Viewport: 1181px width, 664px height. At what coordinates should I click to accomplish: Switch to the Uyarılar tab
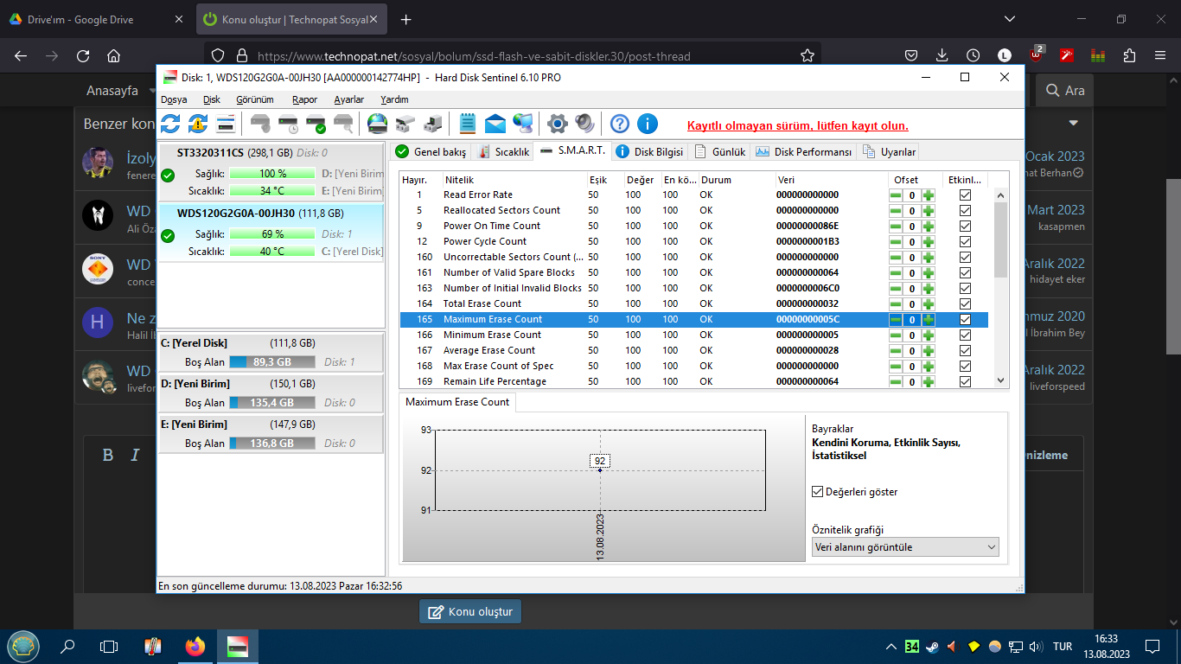889,152
